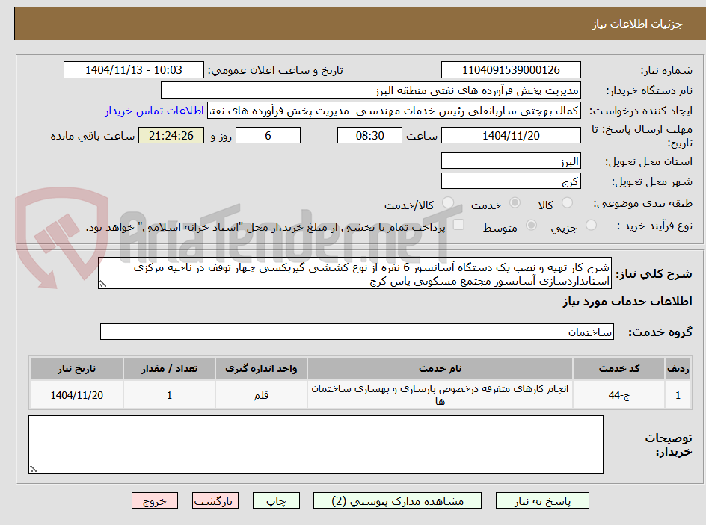Click the ردیف column header
The image size is (706, 525).
coord(678,369)
